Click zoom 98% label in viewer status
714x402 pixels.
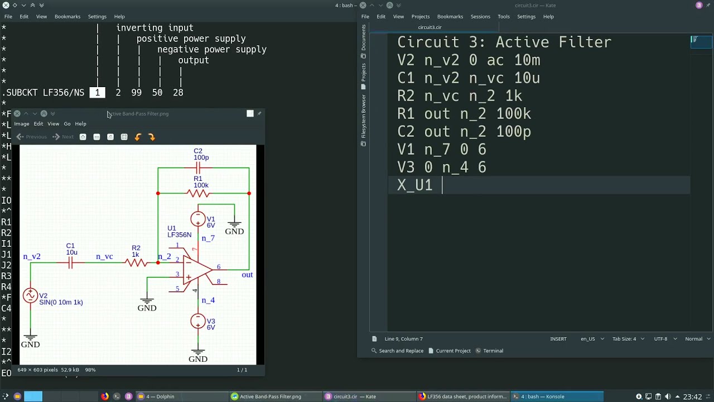click(90, 370)
